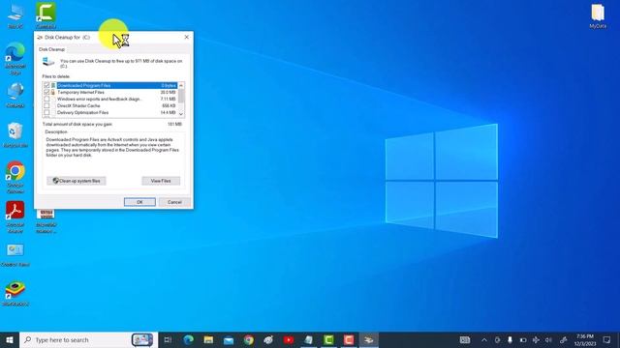This screenshot has height=348, width=620.
Task: Launch Google Chrome desktop shortcut
Action: point(15,177)
